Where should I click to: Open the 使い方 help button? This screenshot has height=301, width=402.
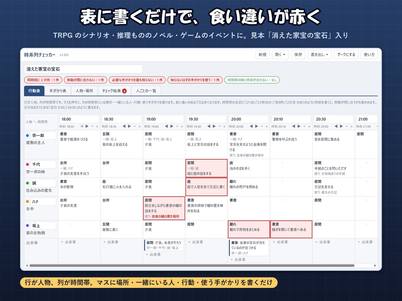click(369, 55)
